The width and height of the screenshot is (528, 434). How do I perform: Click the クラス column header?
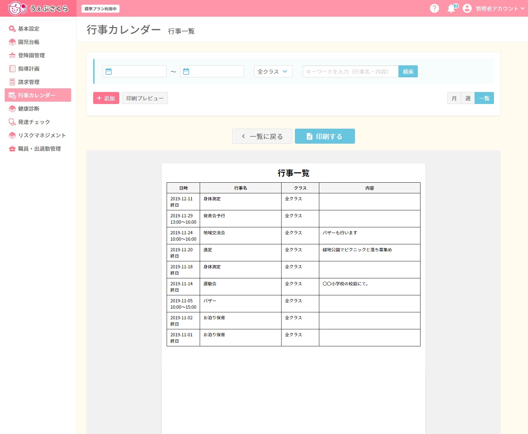pos(300,188)
